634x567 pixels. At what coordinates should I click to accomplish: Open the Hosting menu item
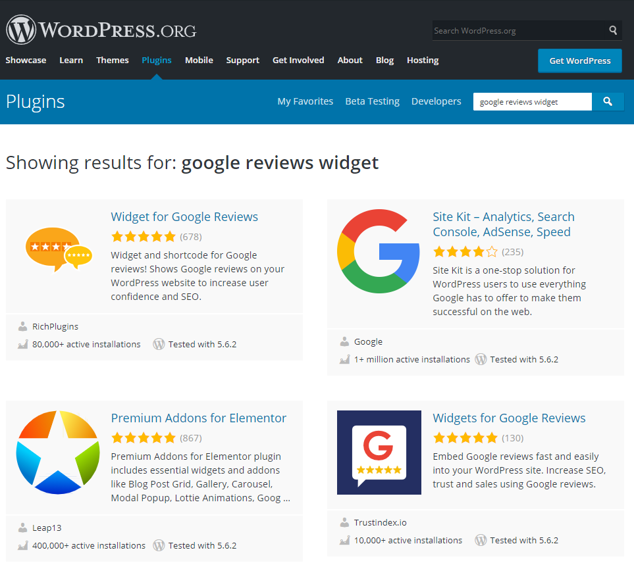point(422,60)
